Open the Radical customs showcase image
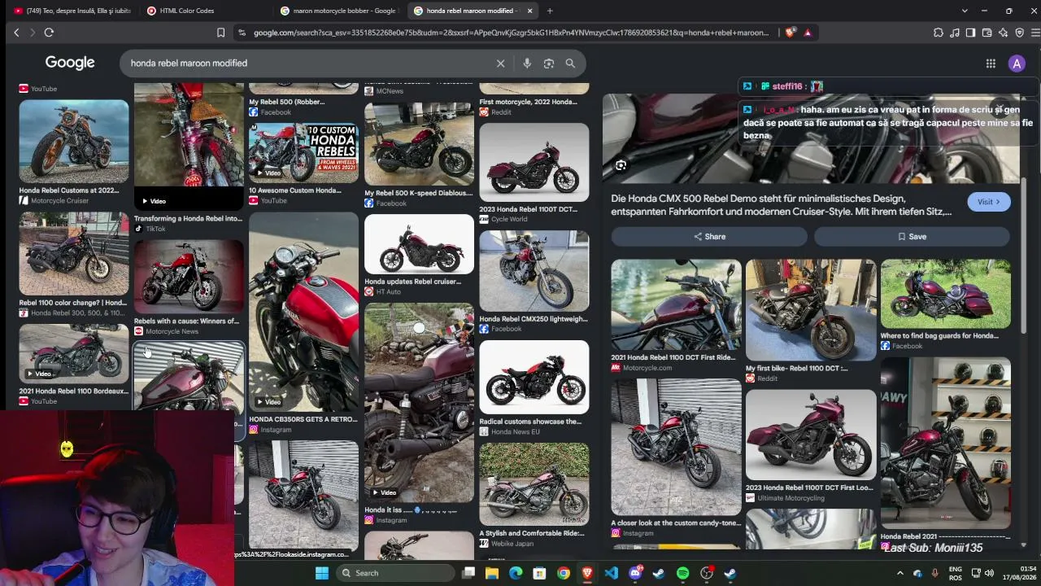Viewport: 1041px width, 586px height. 534,378
